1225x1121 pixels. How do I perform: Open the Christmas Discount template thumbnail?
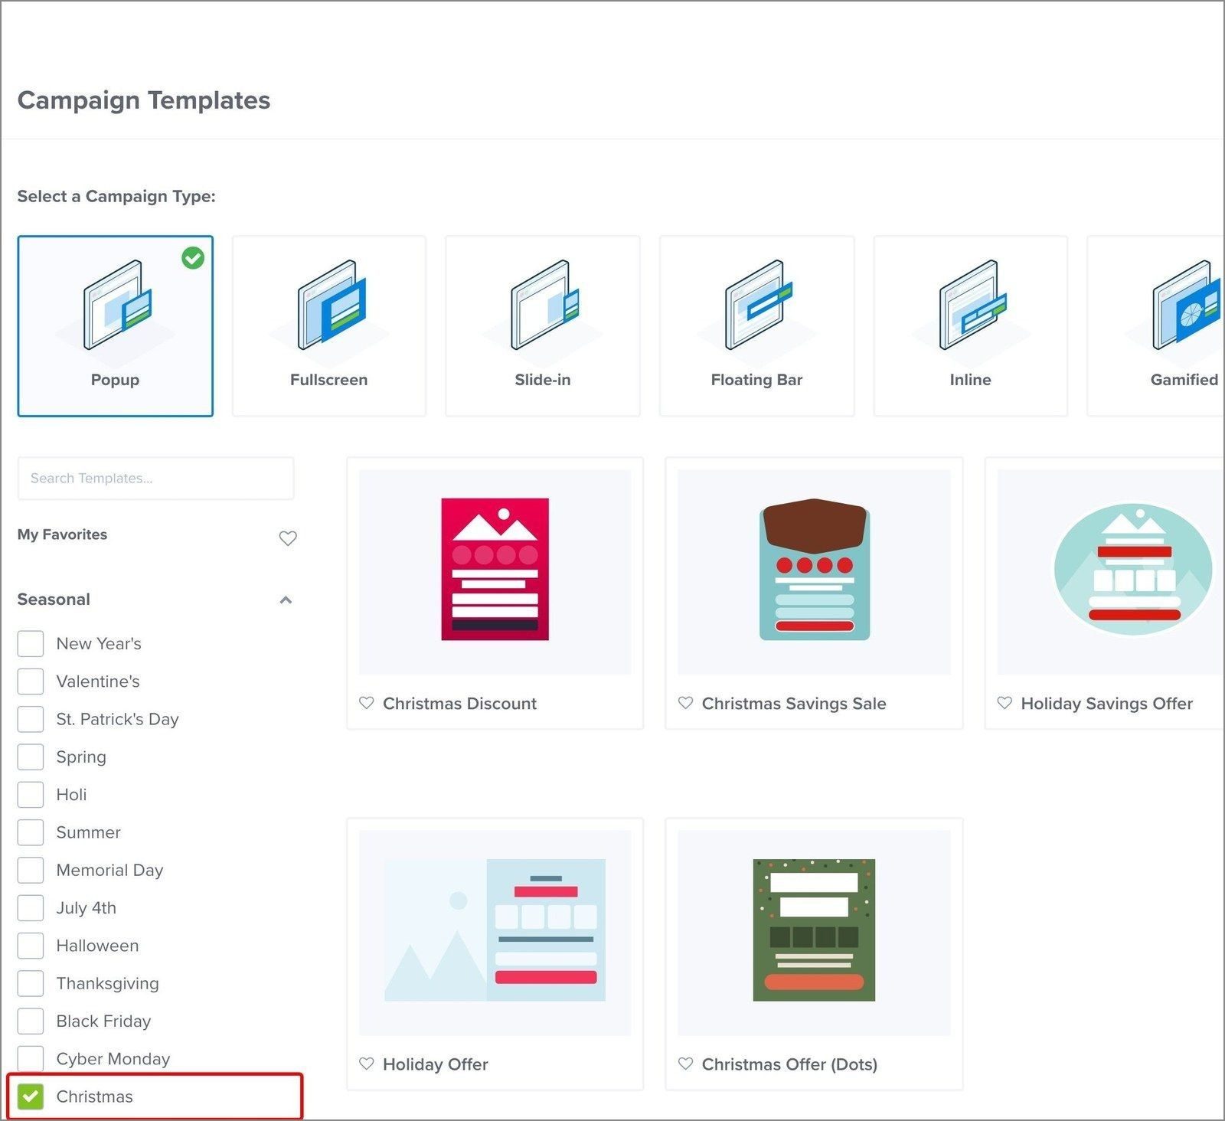tap(495, 572)
